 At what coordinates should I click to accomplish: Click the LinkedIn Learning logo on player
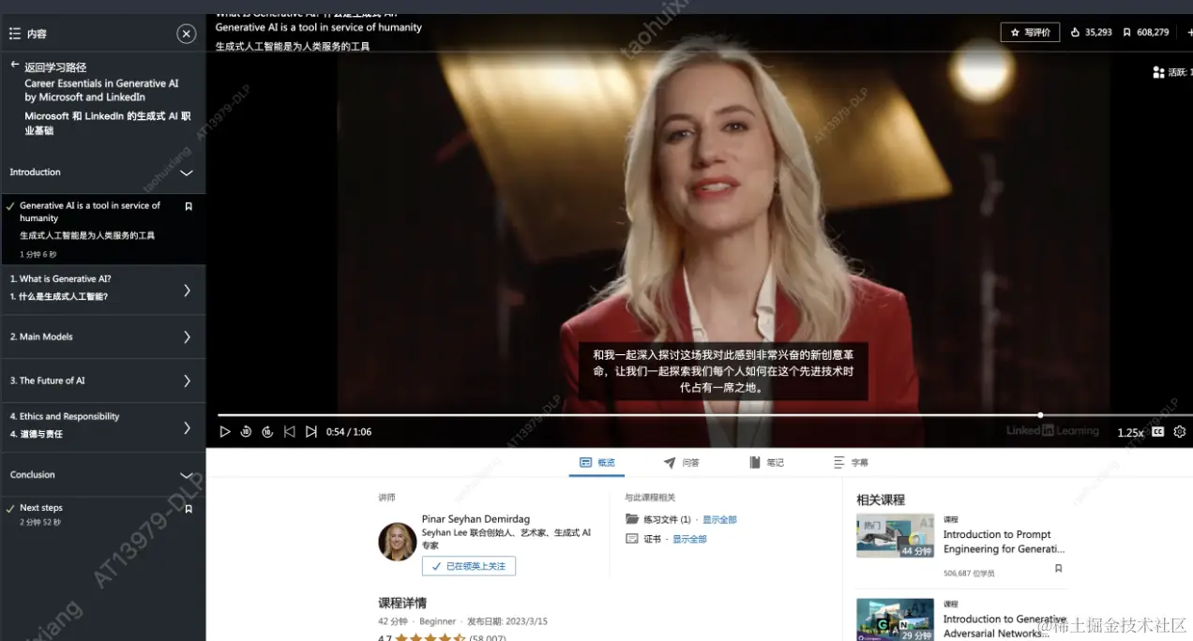1052,431
